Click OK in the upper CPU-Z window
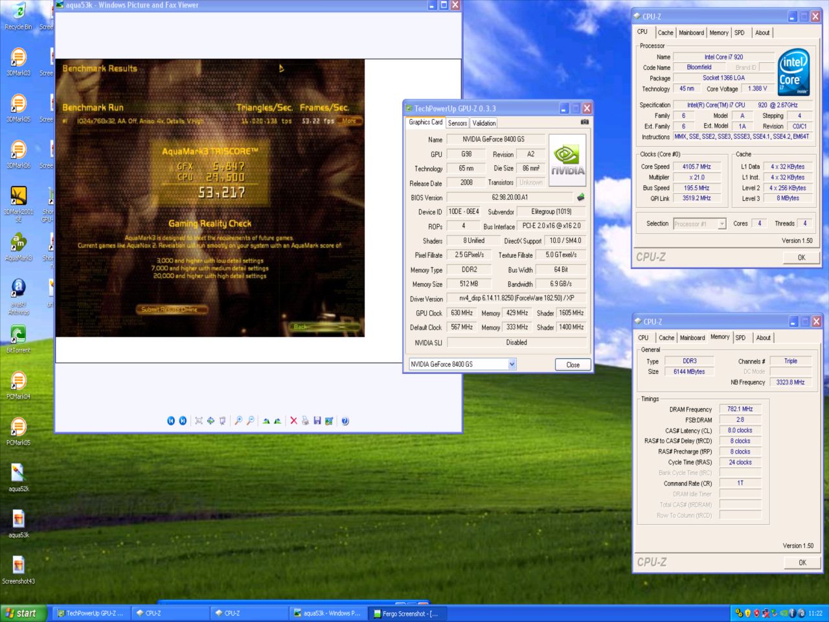 coord(801,257)
